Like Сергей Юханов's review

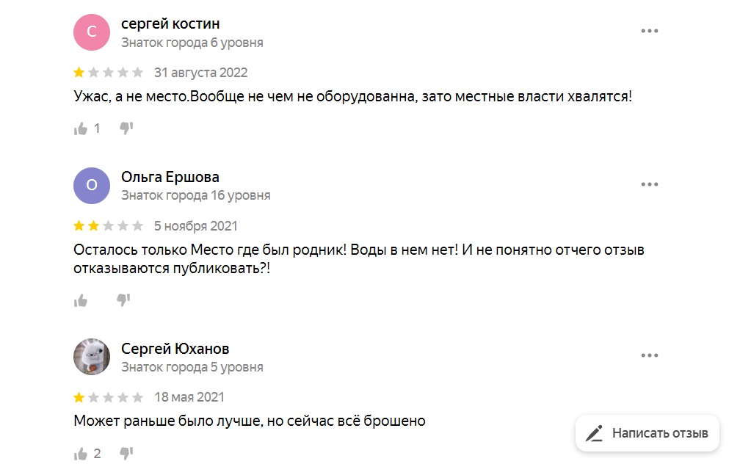81,453
